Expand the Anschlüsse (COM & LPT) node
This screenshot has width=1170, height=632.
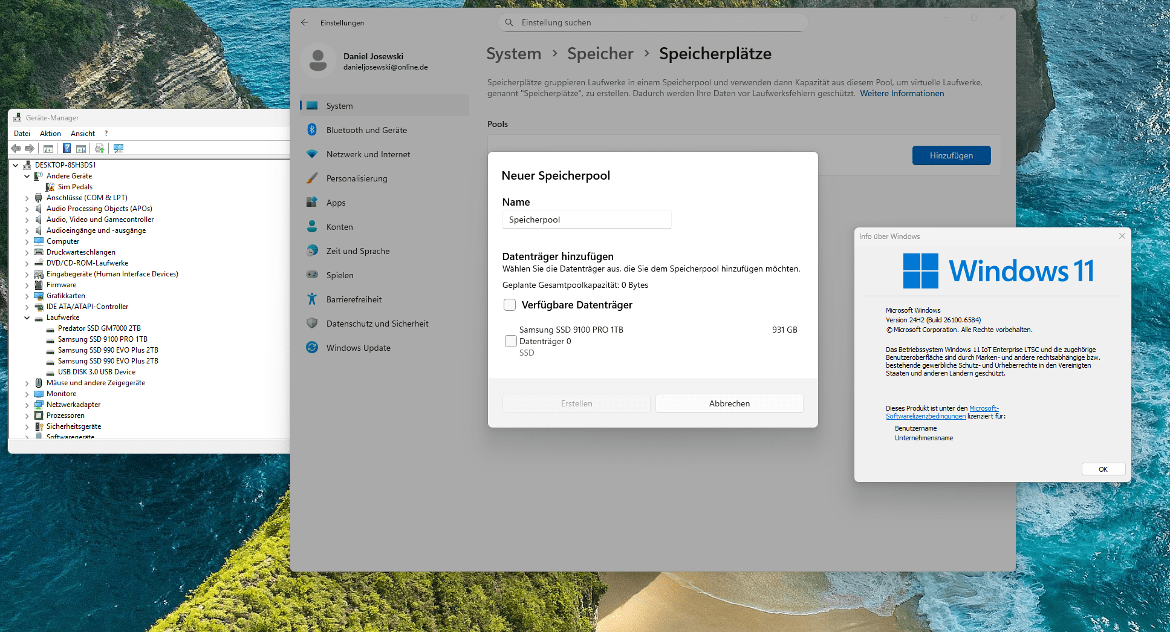pos(27,198)
